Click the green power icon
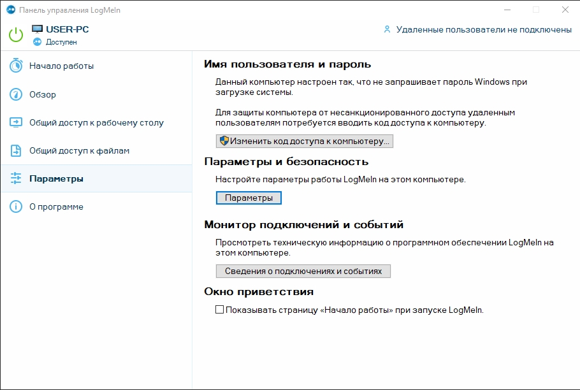 (x=17, y=34)
